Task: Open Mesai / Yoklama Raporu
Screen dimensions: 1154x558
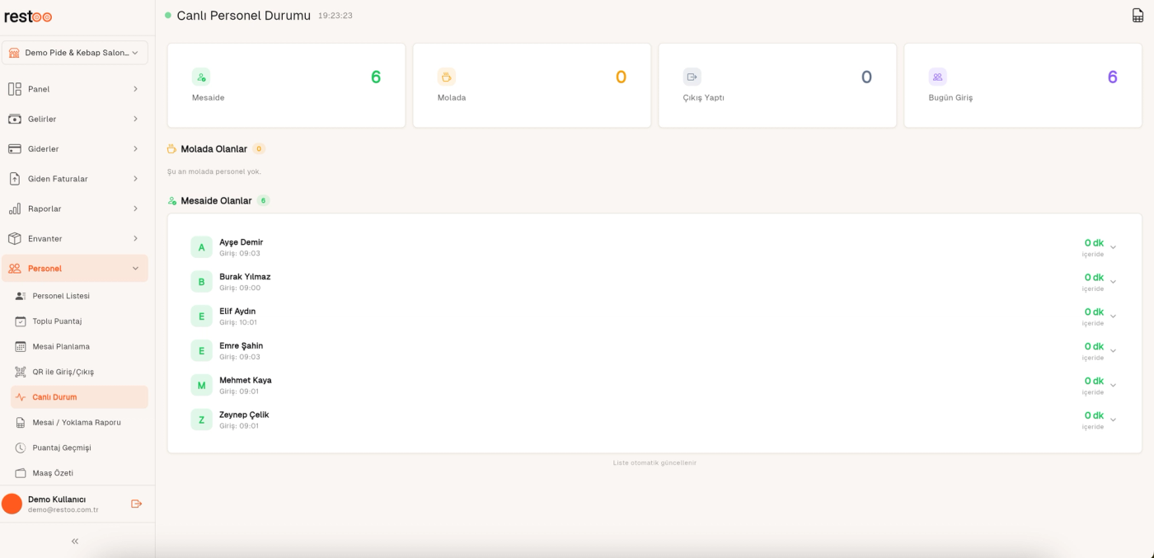Action: 79,423
